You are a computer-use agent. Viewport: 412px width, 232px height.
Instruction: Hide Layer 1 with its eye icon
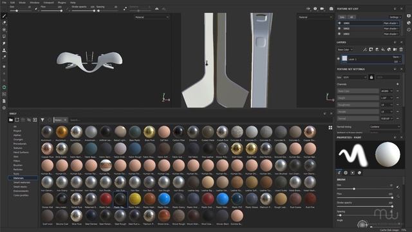pos(339,59)
